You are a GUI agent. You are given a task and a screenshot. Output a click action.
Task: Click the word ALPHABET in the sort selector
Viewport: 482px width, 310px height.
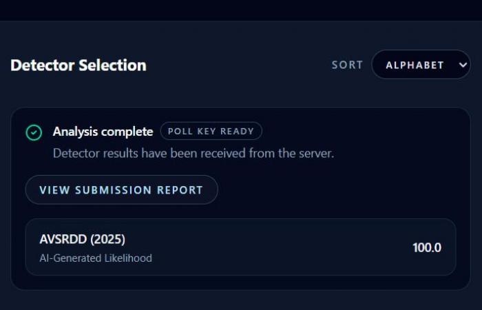click(x=415, y=65)
